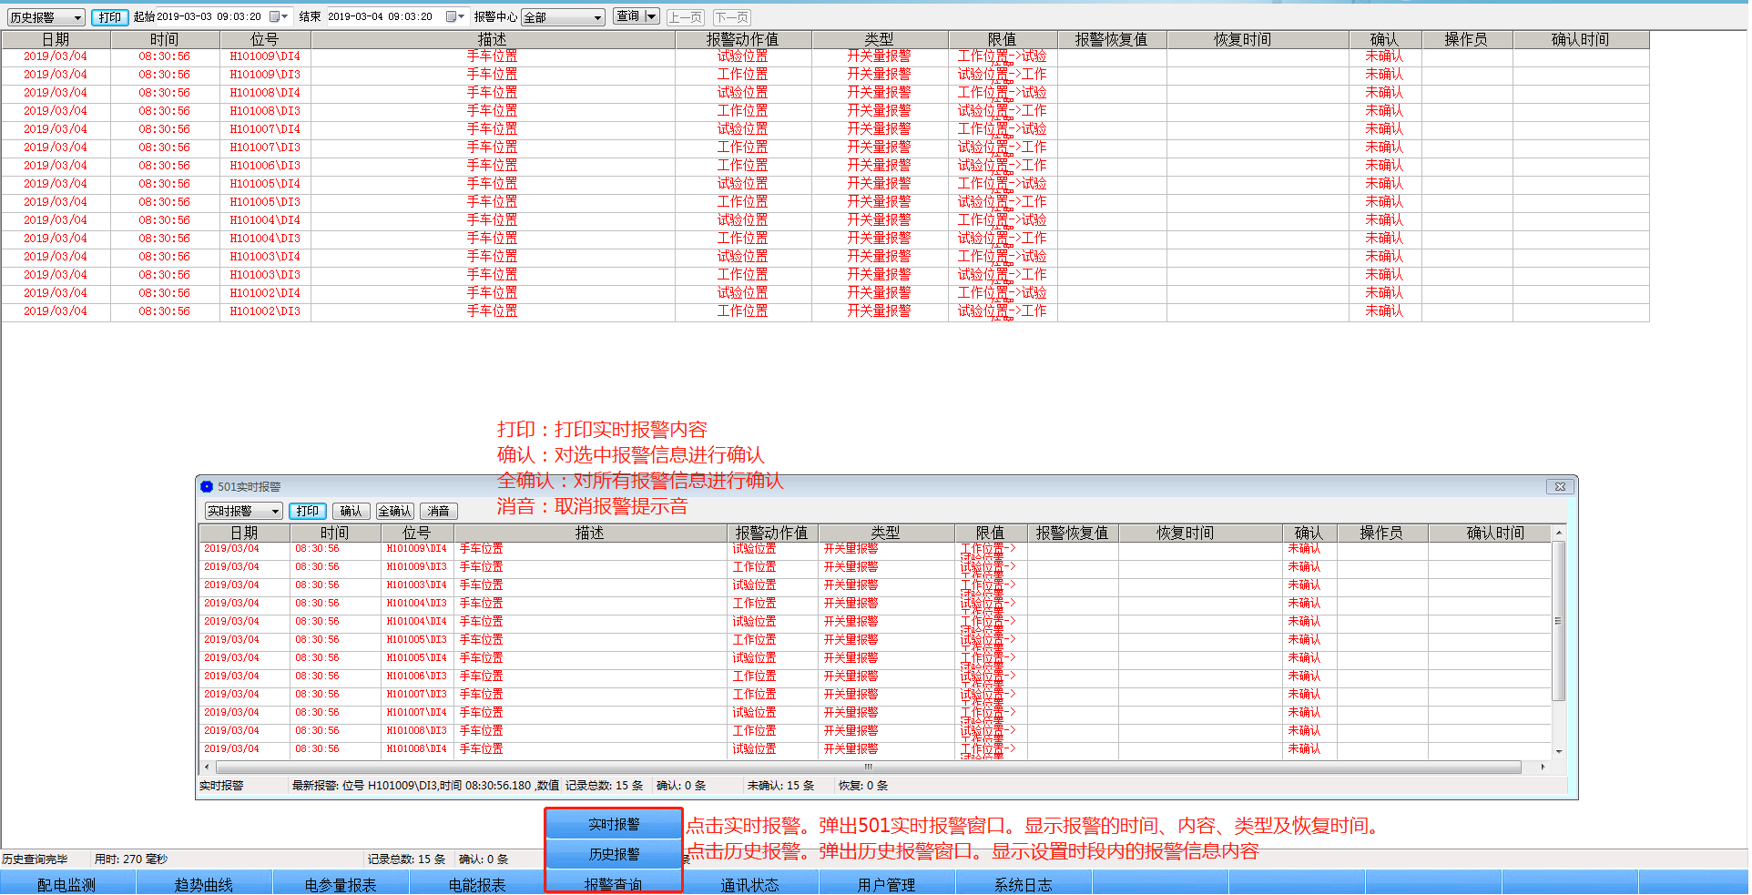Switch to the 配电监测 bottom tab
The height and width of the screenshot is (895, 1752).
[67, 884]
